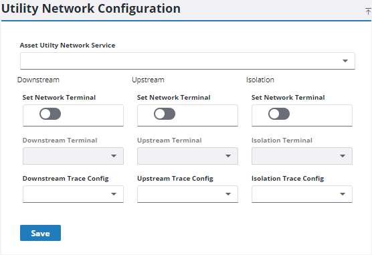Click the Save button
The image size is (372, 255).
(40, 233)
